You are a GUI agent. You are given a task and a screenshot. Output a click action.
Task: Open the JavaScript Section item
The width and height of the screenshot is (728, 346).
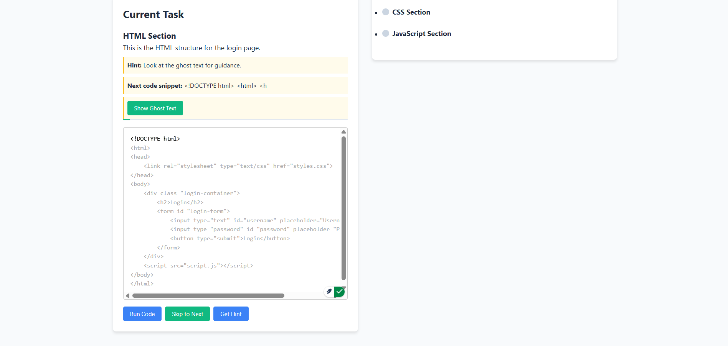421,34
